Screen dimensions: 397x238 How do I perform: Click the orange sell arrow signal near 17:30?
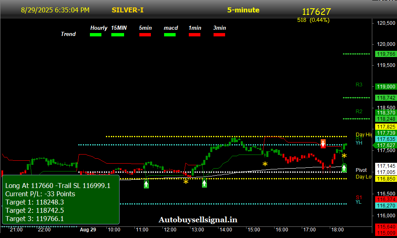click(323, 144)
